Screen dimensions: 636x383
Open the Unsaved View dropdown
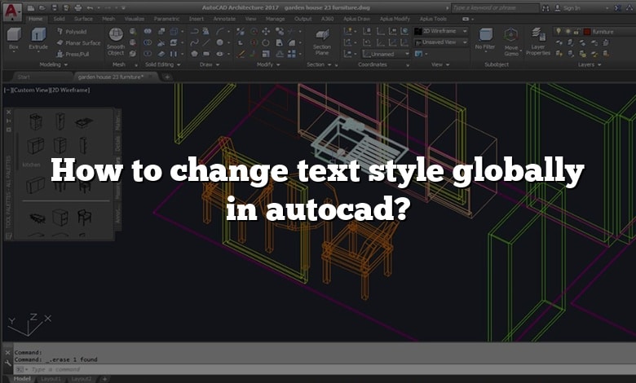click(441, 42)
